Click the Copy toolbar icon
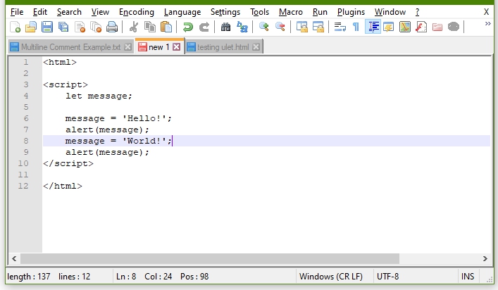Screen dimensions: 498x290 [149, 27]
